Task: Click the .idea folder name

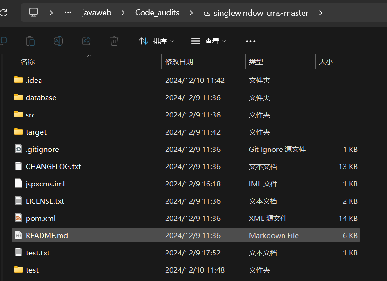Action: click(34, 81)
